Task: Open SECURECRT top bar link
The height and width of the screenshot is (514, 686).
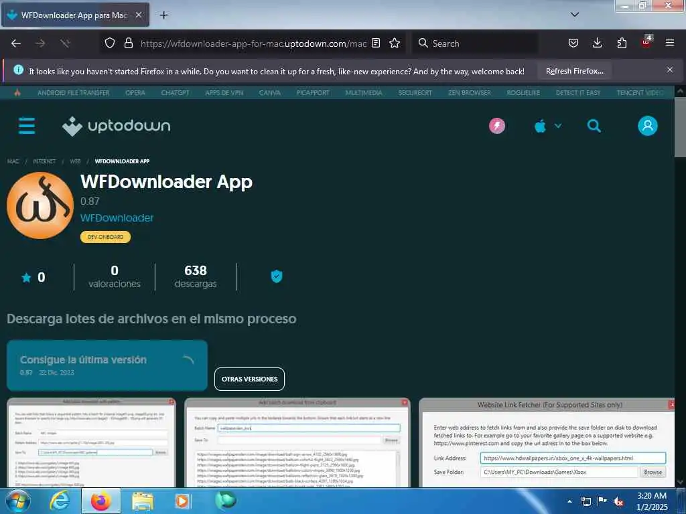Action: [x=415, y=92]
